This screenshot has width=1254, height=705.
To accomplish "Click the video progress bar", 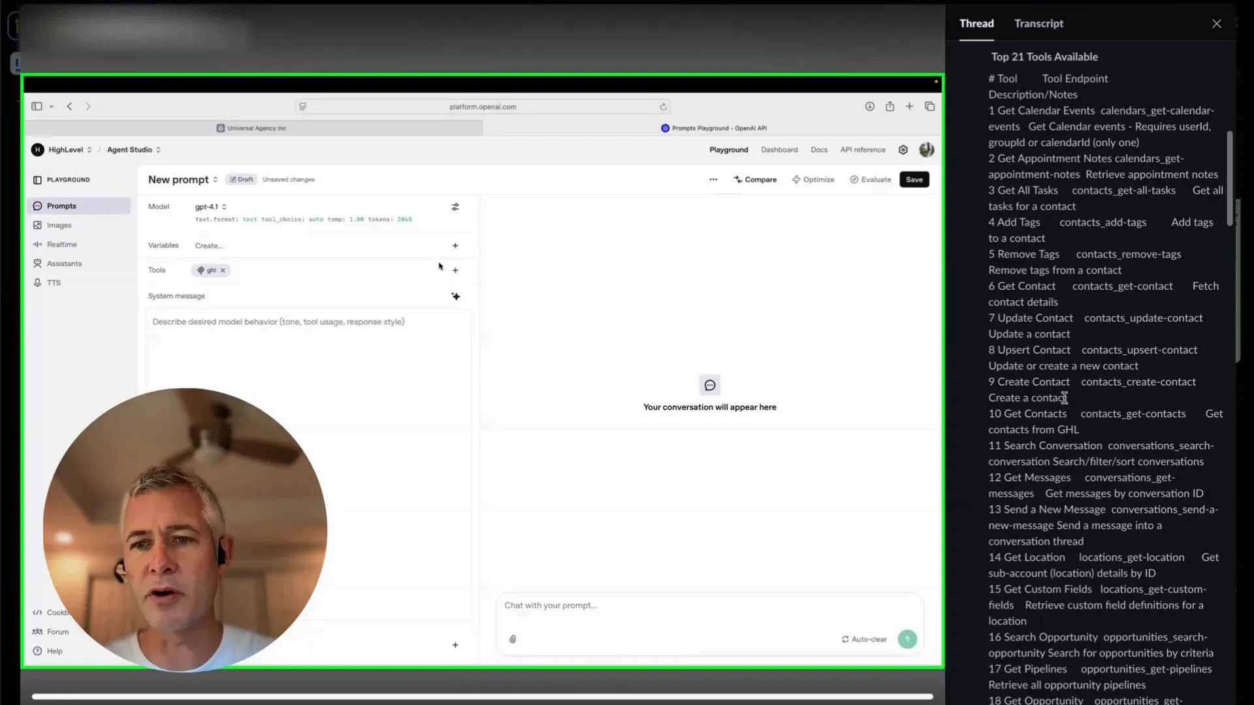I will [x=483, y=697].
